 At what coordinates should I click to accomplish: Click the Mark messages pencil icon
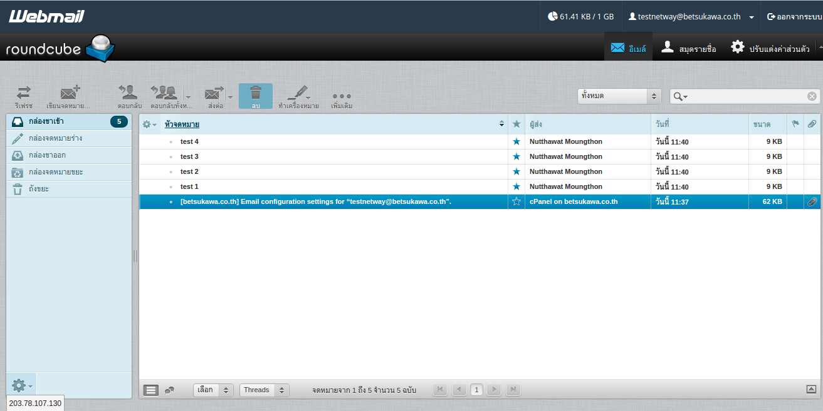tap(296, 95)
